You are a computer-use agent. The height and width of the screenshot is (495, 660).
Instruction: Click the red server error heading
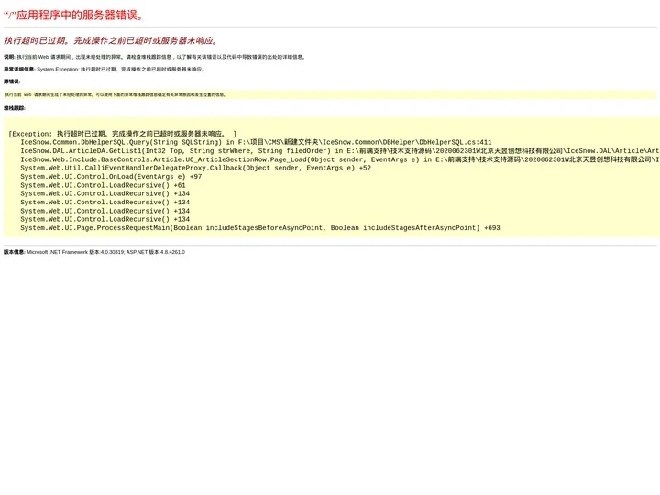pos(73,16)
